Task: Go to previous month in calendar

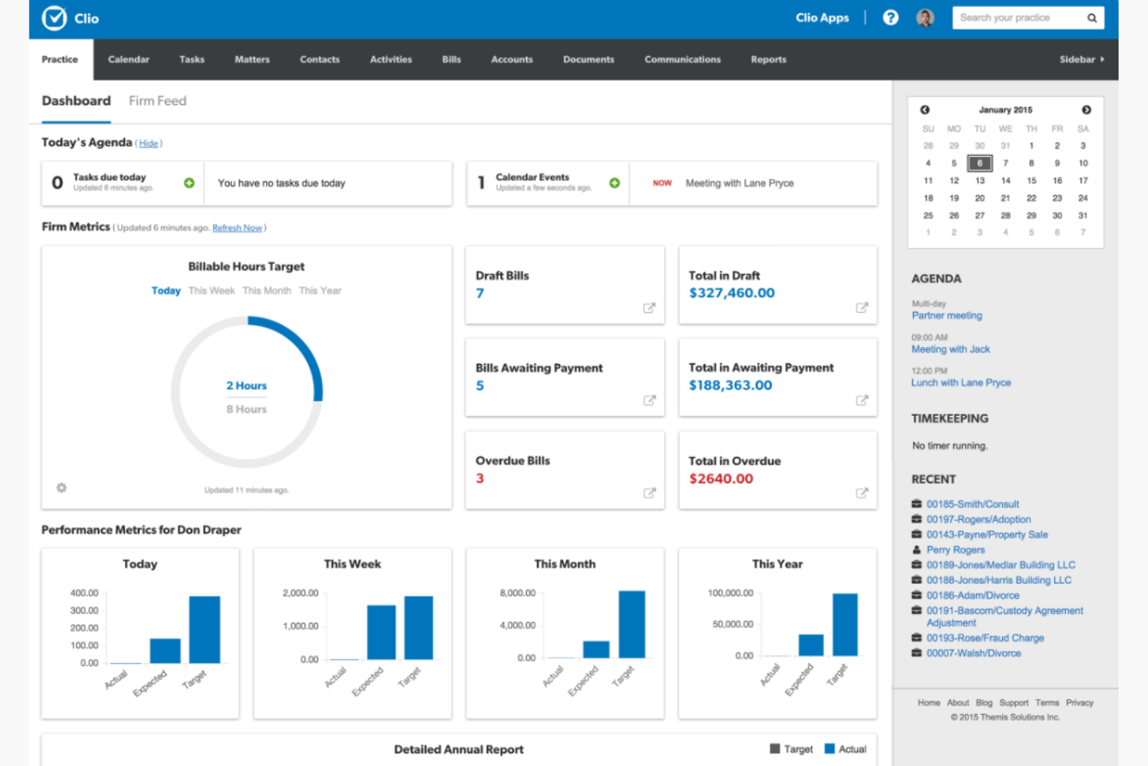Action: pos(925,109)
